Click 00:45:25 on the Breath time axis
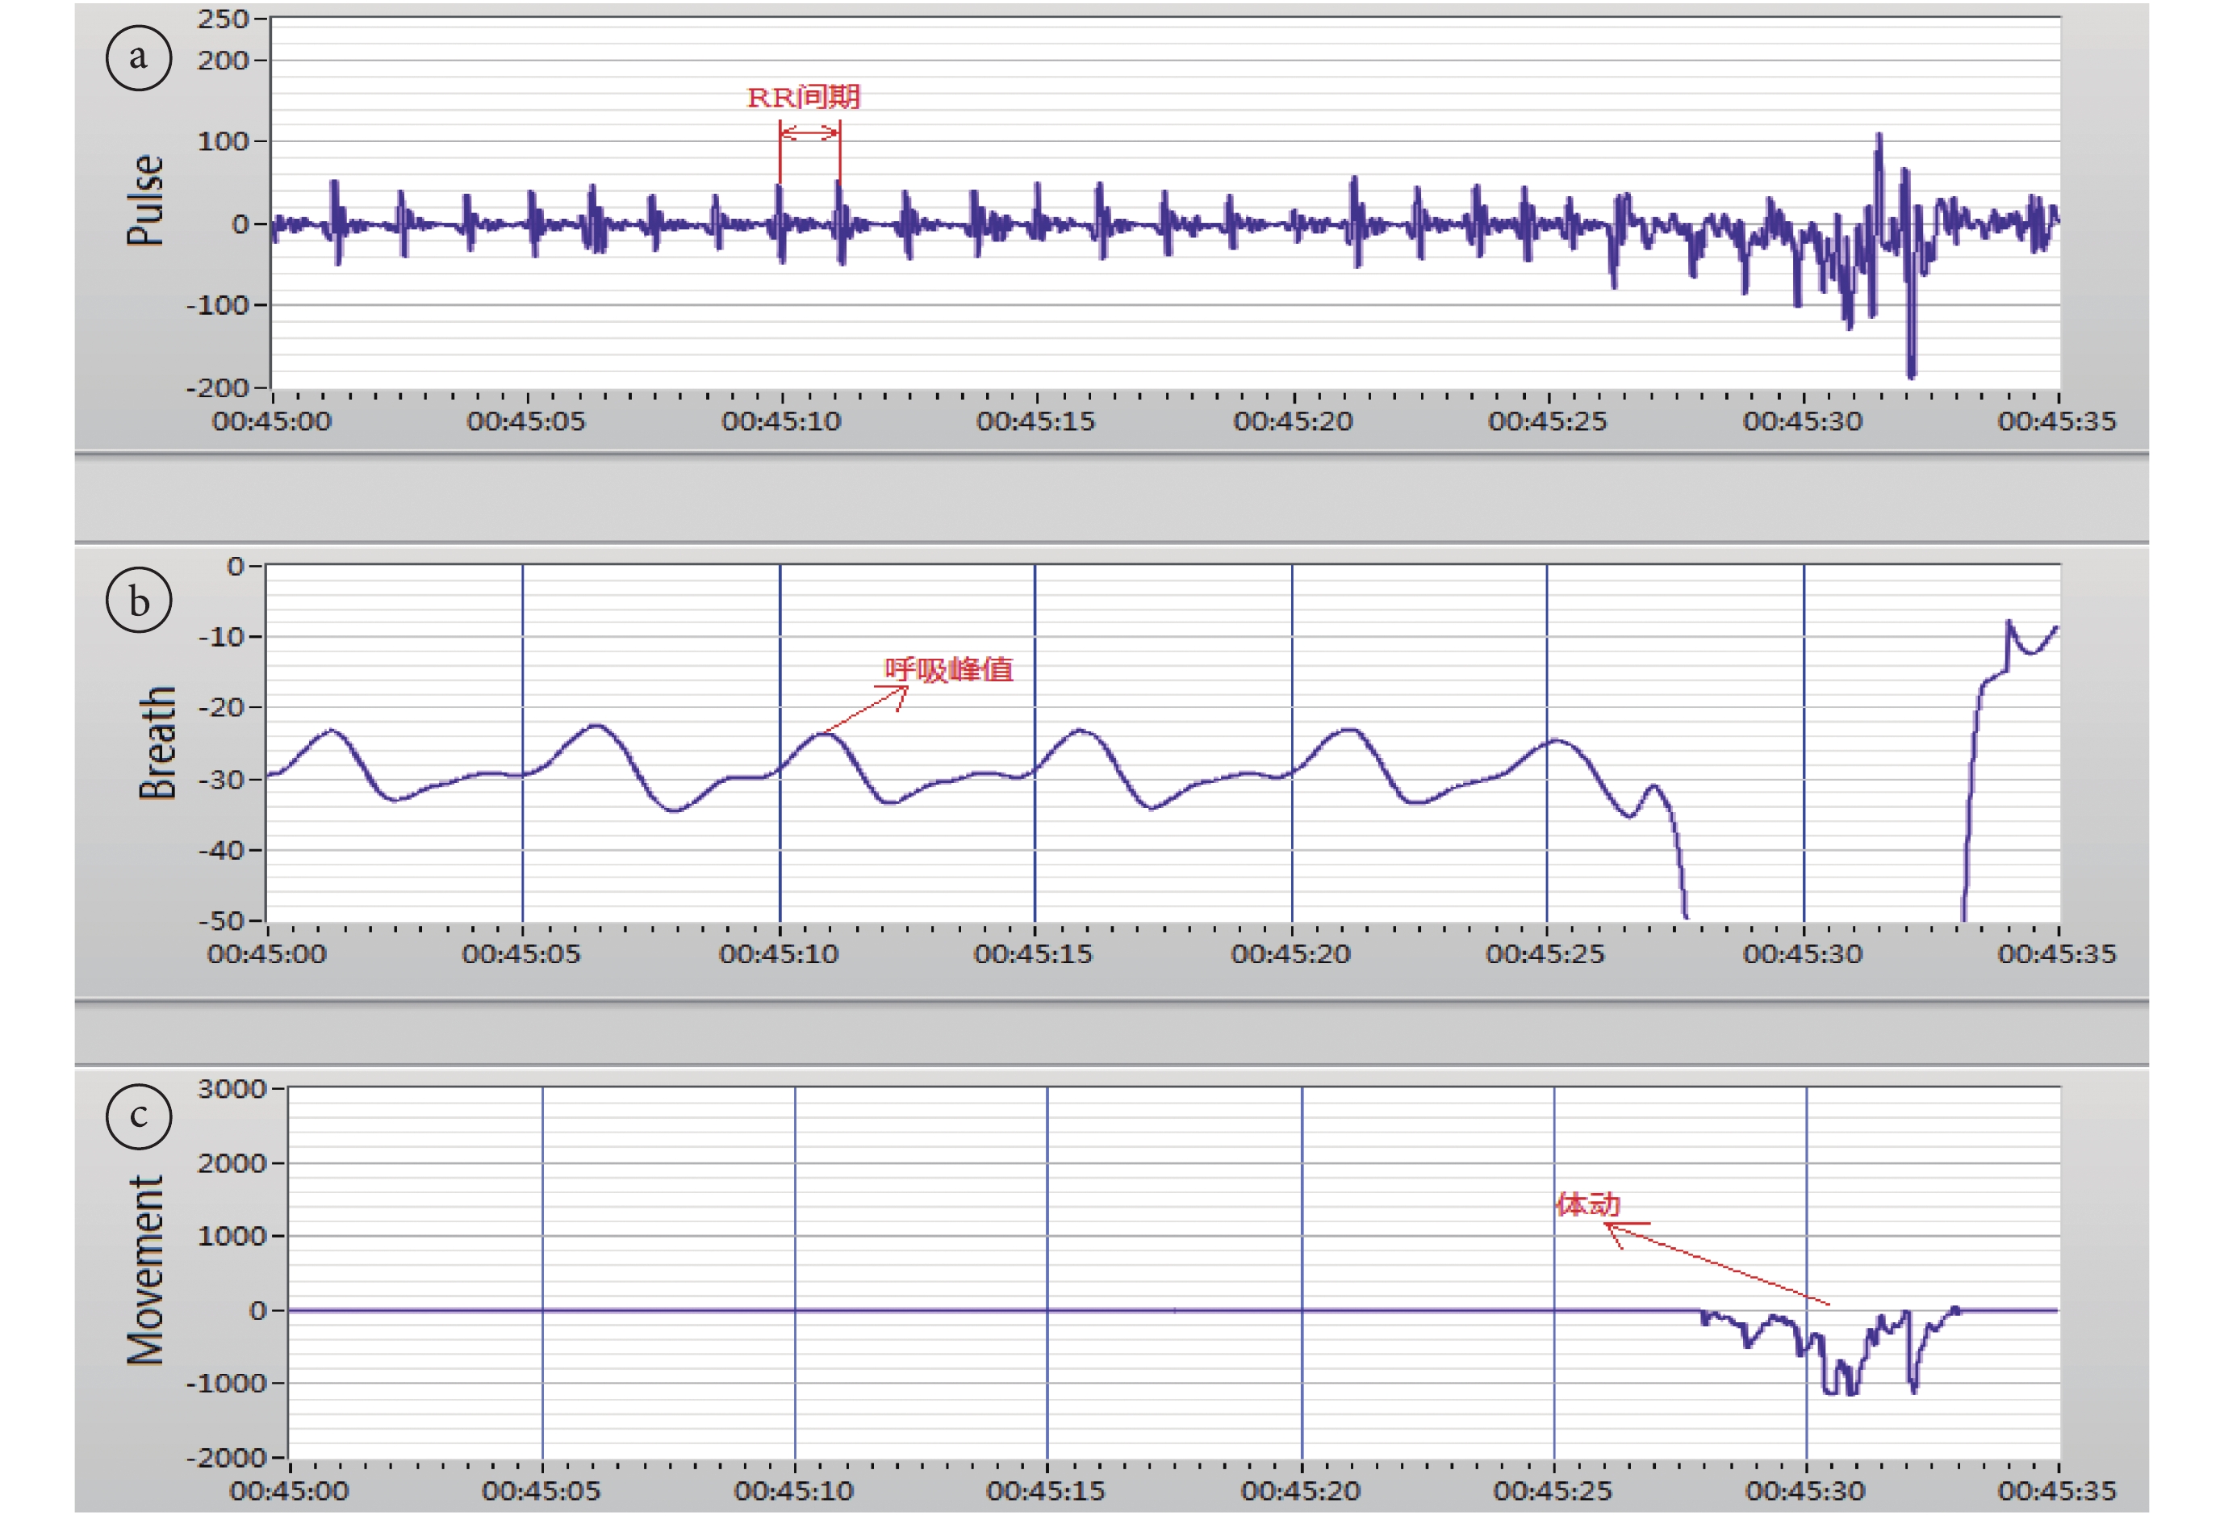Viewport: 2224px width, 1516px height. coord(1545,953)
